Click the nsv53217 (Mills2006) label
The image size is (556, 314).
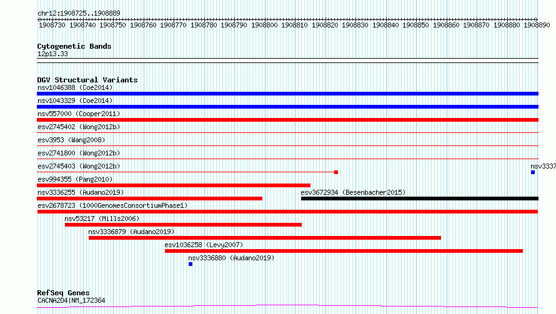pos(102,218)
